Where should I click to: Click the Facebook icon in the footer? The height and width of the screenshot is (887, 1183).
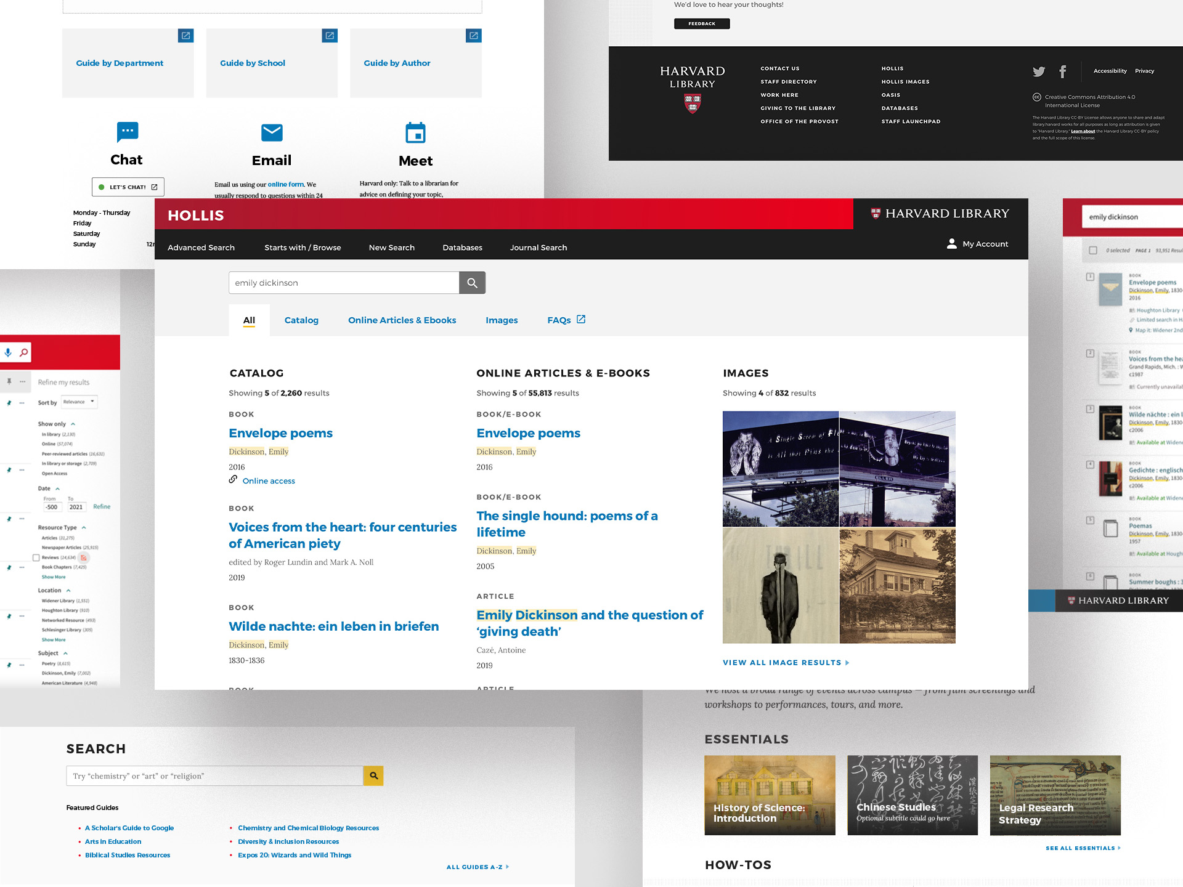coord(1062,71)
